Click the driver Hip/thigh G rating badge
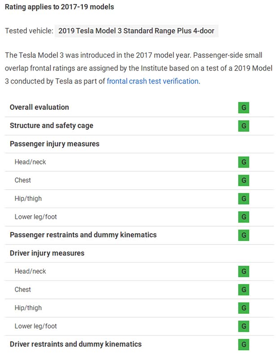 pos(243,308)
